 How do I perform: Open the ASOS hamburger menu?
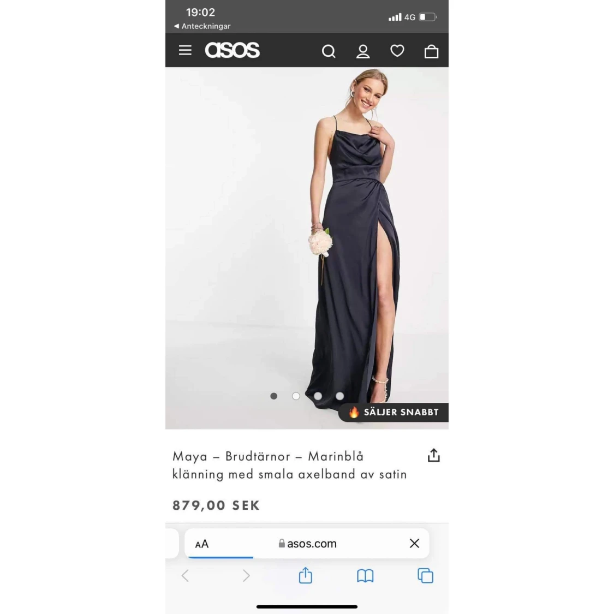tap(185, 50)
